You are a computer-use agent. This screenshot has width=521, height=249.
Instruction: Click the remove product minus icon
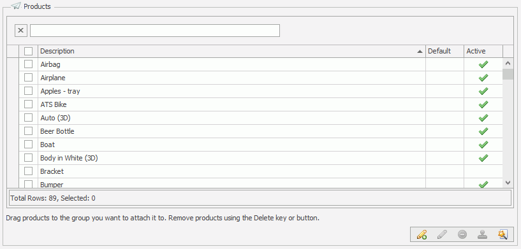tap(462, 235)
